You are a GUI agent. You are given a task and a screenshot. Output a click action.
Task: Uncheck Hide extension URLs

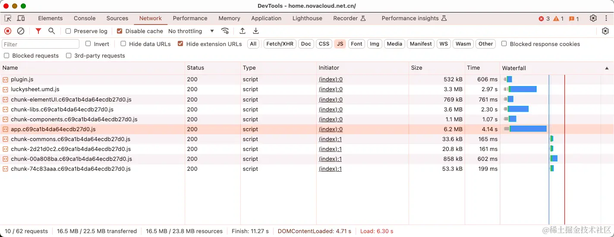point(180,43)
